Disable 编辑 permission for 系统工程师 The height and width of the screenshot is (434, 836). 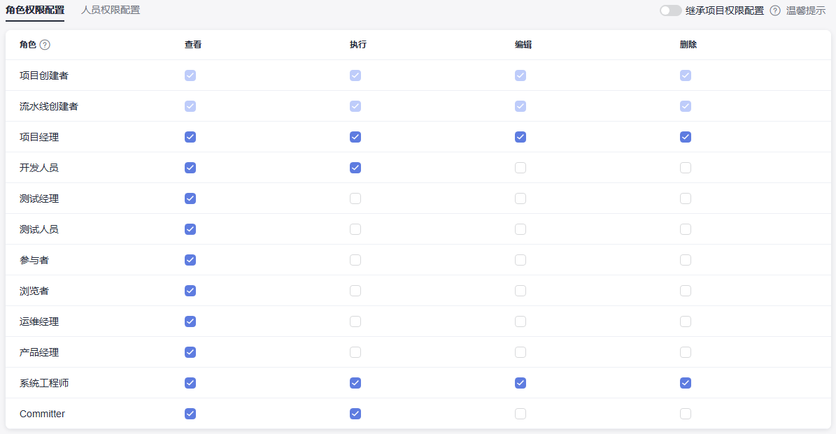coord(520,383)
